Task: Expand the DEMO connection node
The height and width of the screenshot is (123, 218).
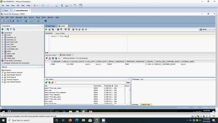Action: coord(2,52)
